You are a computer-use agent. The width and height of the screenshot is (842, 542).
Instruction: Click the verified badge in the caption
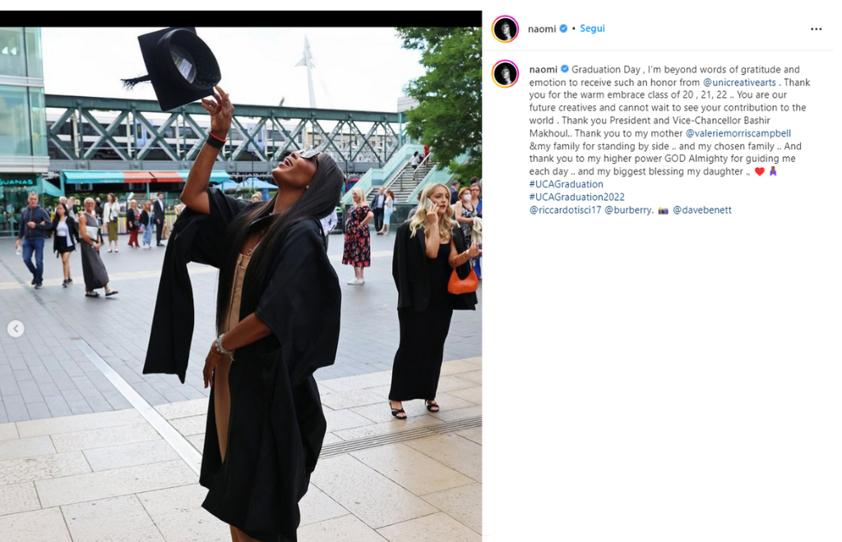[x=564, y=69]
